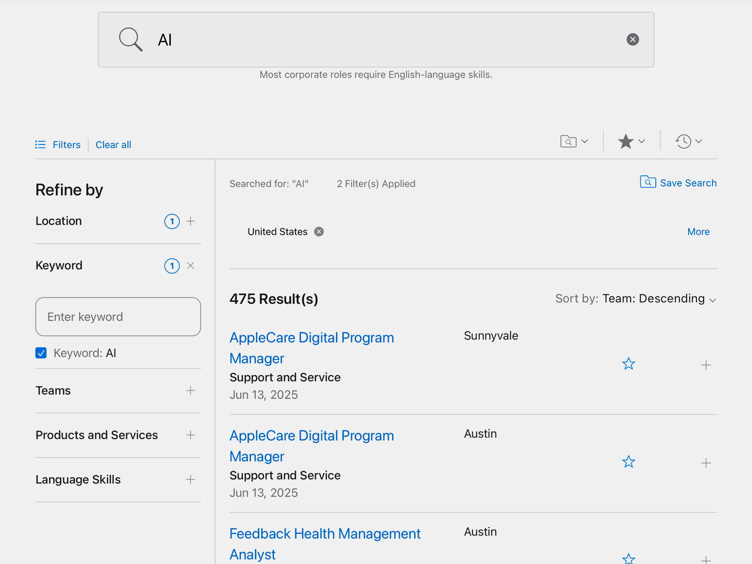Image resolution: width=752 pixels, height=564 pixels.
Task: Click into the AI search field
Action: [x=376, y=40]
